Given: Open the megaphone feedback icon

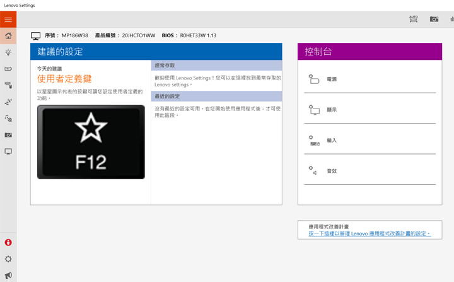Looking at the screenshot, I should (x=8, y=275).
